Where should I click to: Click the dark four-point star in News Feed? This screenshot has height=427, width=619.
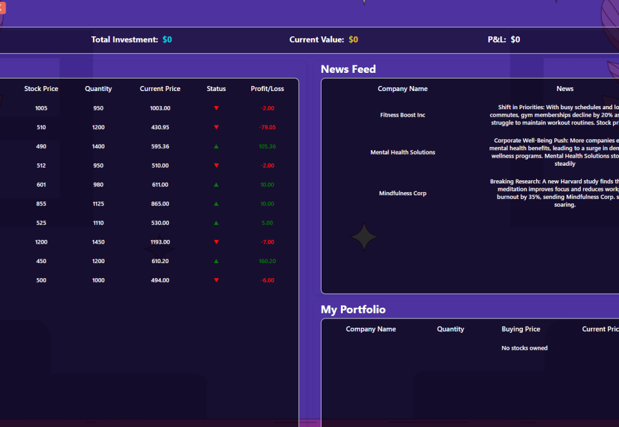pos(364,237)
